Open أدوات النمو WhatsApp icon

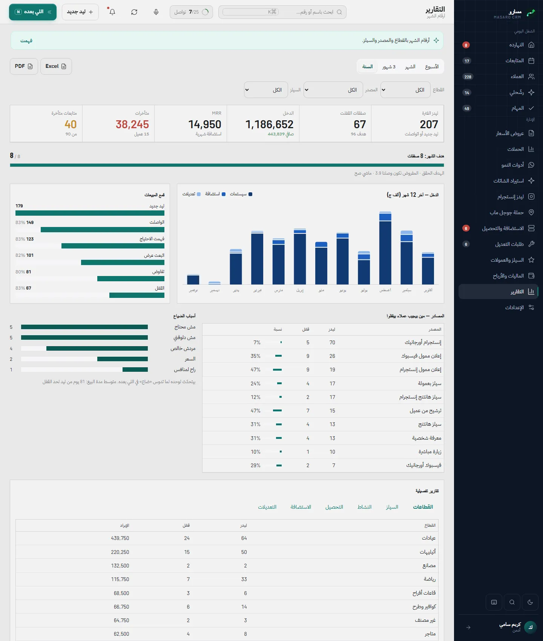point(531,165)
